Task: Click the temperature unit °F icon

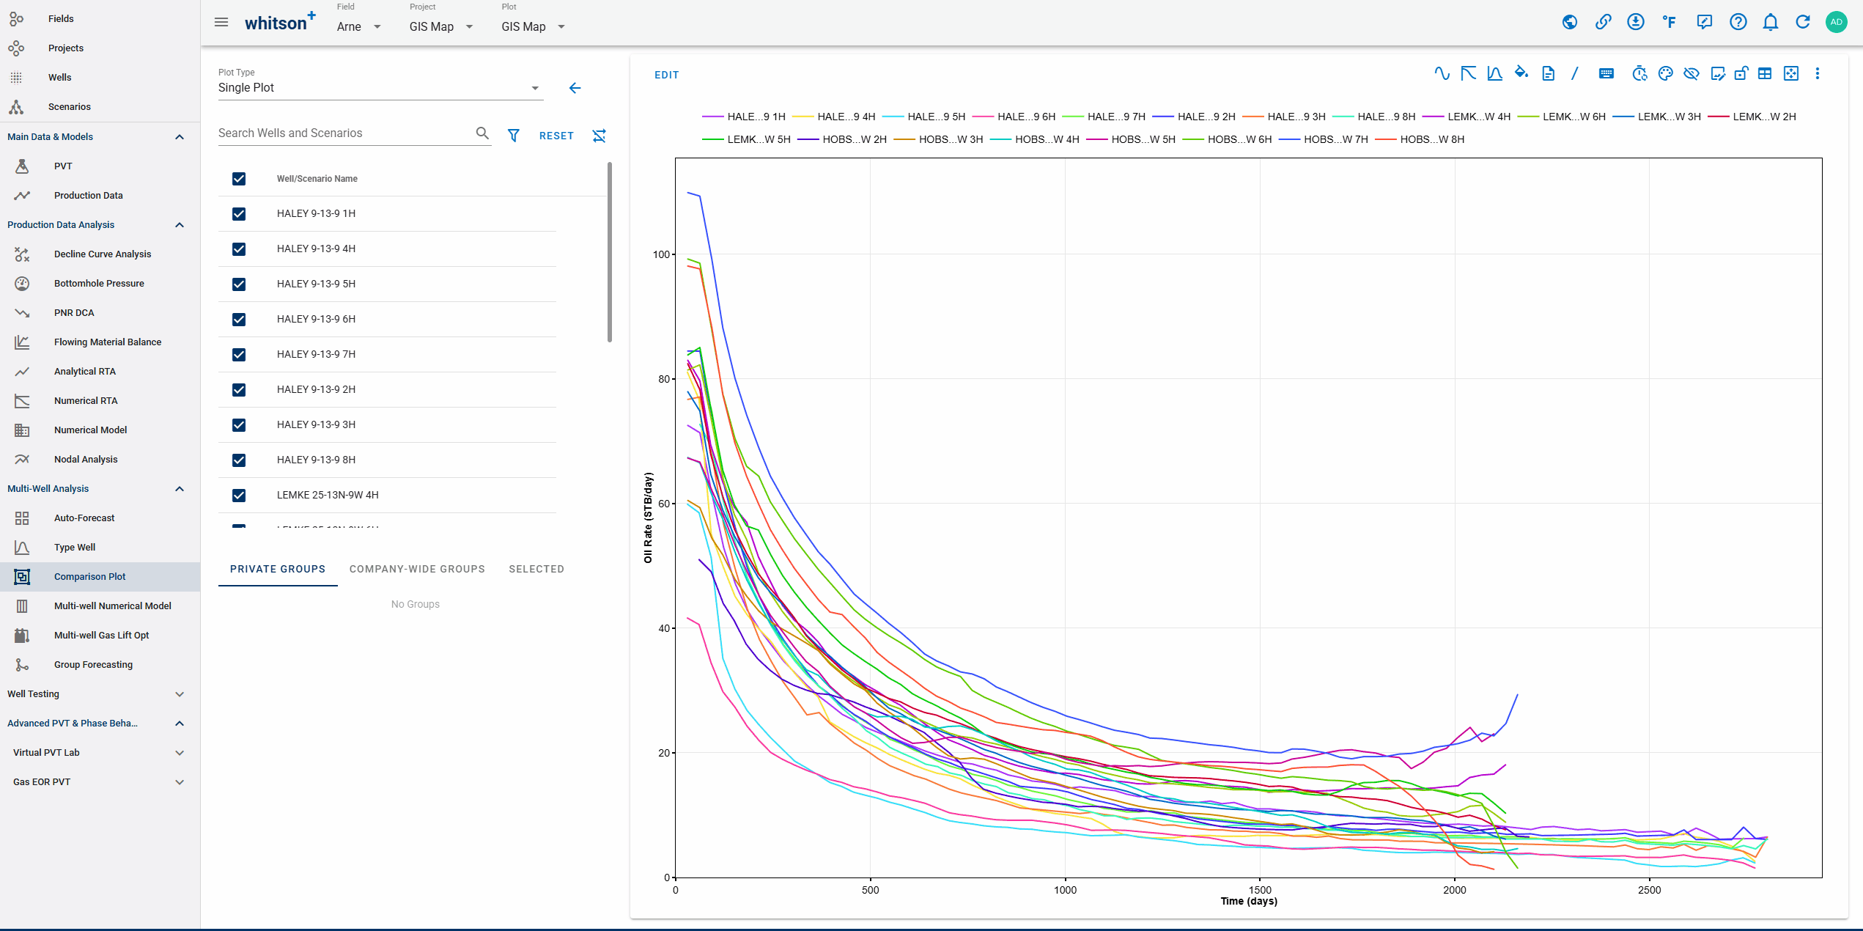Action: coord(1670,22)
